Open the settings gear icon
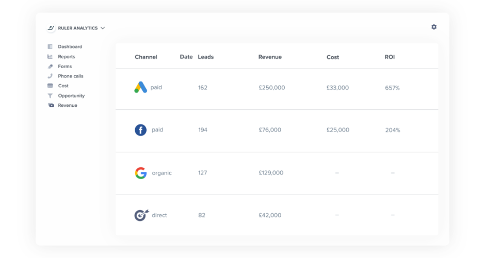 click(434, 27)
